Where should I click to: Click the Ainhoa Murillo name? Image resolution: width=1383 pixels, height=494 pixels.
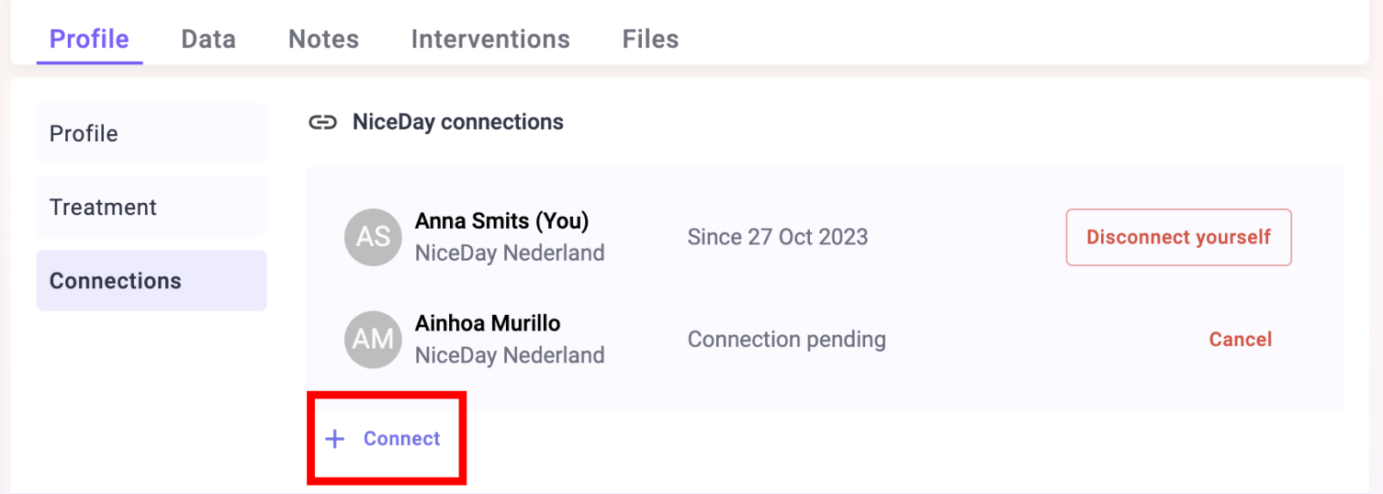[488, 323]
